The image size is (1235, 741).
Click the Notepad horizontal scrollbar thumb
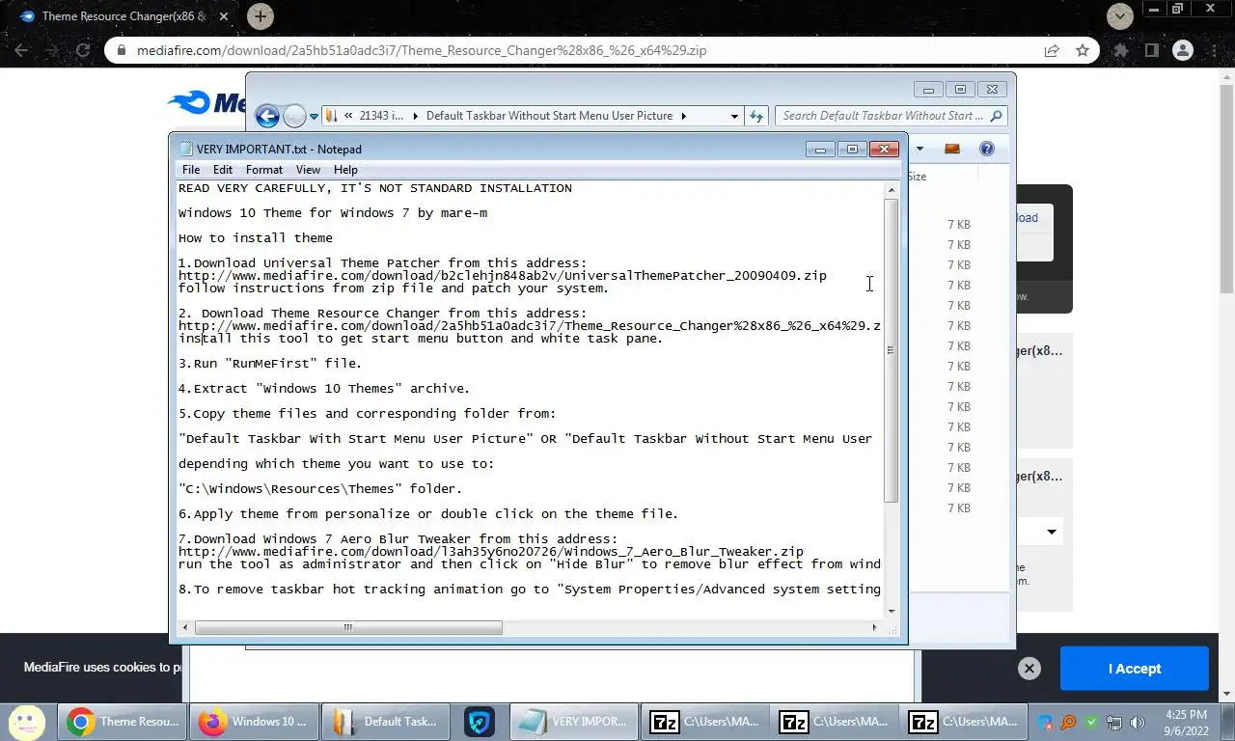click(348, 627)
